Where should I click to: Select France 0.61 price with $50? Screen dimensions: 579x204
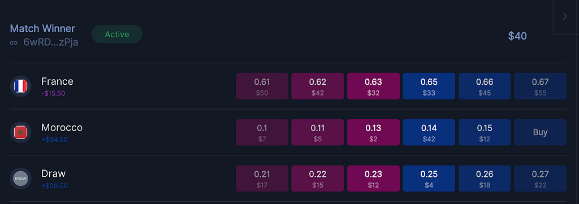pyautogui.click(x=262, y=86)
